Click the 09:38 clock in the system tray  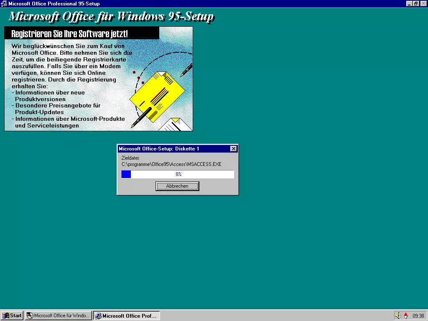click(x=418, y=316)
